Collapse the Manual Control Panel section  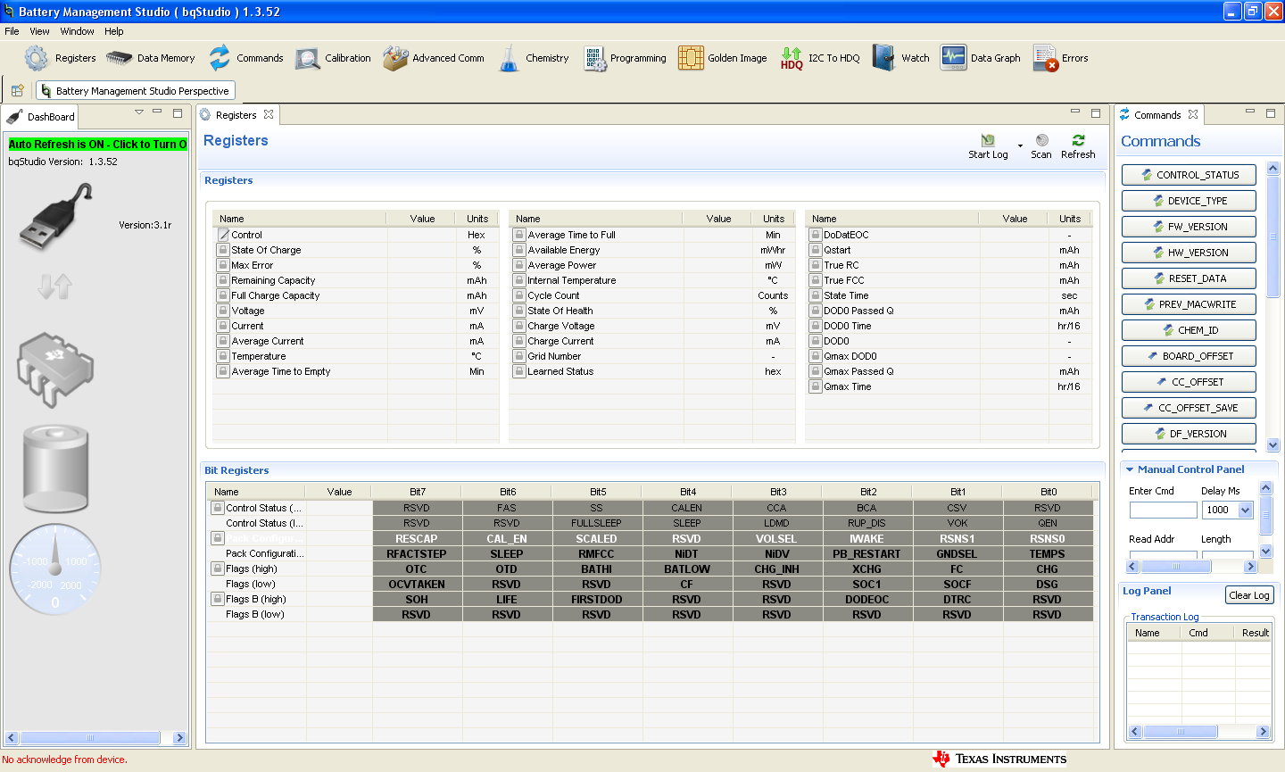coord(1130,469)
